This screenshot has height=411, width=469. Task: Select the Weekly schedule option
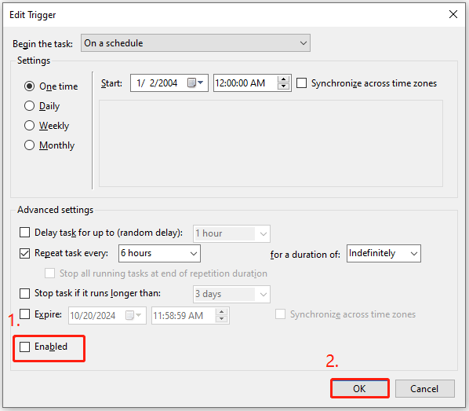29,126
